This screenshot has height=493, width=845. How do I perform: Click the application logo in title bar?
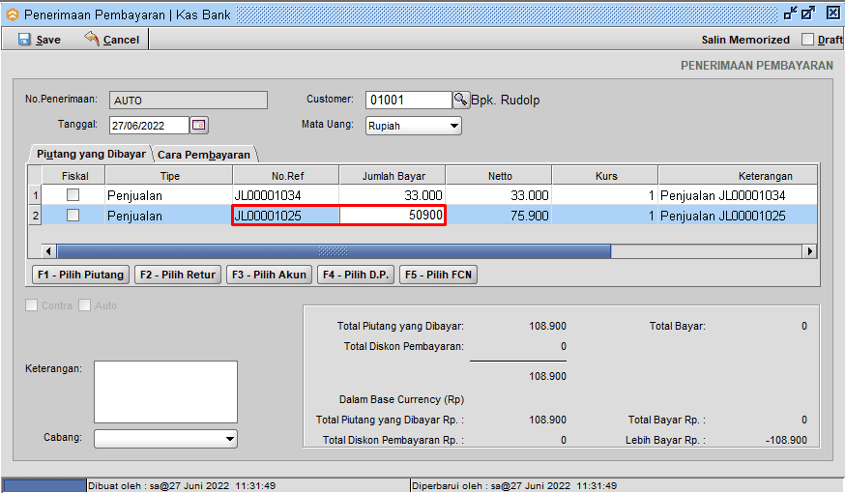tap(12, 14)
